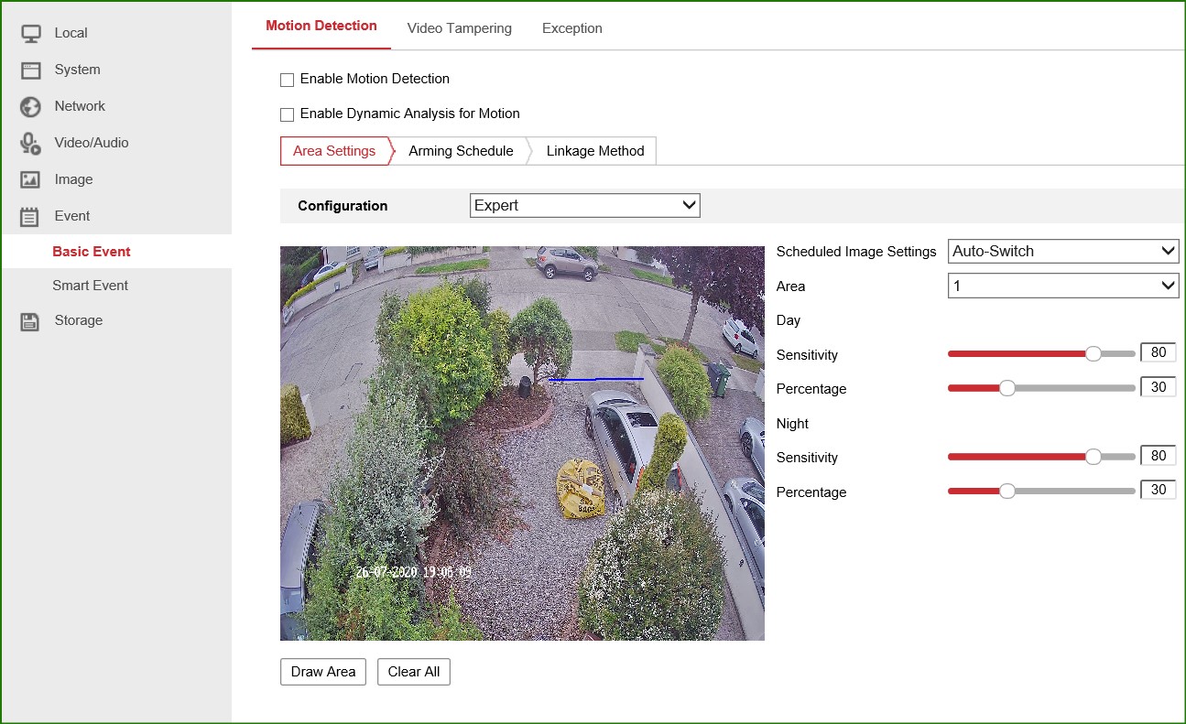
Task: Open Storage via the floppy disk icon
Action: click(x=30, y=321)
